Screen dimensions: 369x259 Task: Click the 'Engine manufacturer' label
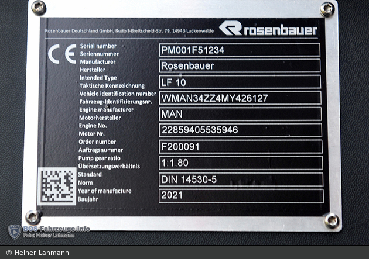click(106, 110)
